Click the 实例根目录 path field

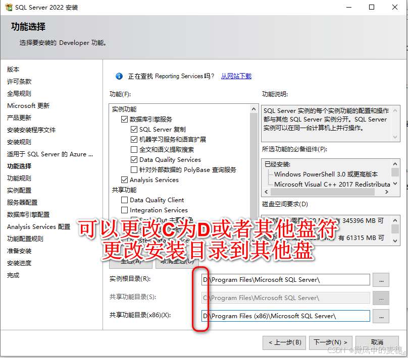[285, 280]
